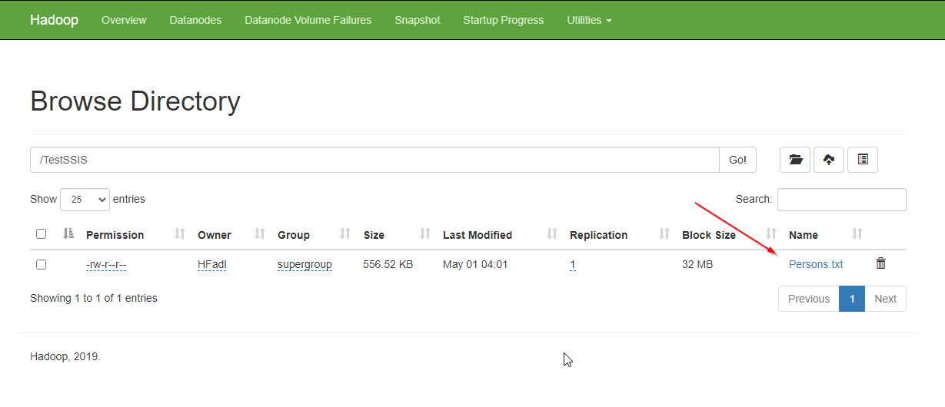Go to Startup Progress page

coord(503,20)
